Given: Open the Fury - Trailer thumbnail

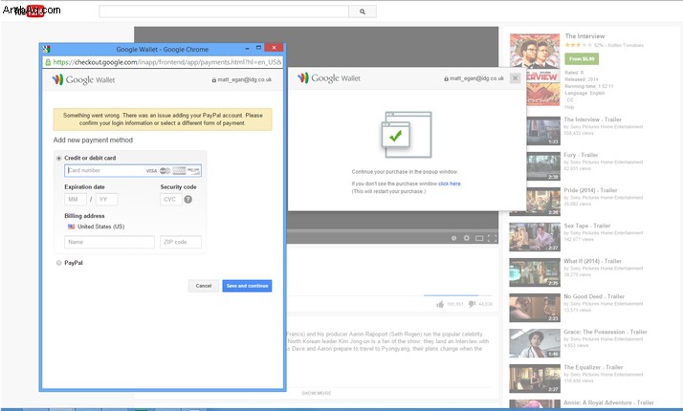Looking at the screenshot, I should coord(543,166).
